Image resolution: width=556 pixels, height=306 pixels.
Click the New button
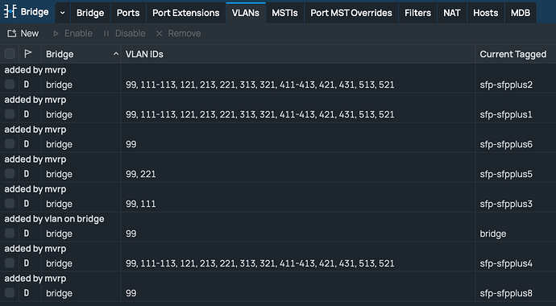(x=23, y=33)
